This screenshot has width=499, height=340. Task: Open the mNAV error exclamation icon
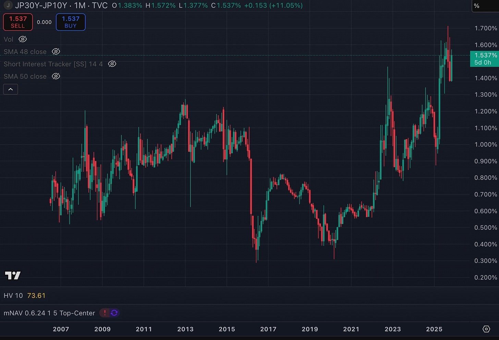click(x=104, y=313)
